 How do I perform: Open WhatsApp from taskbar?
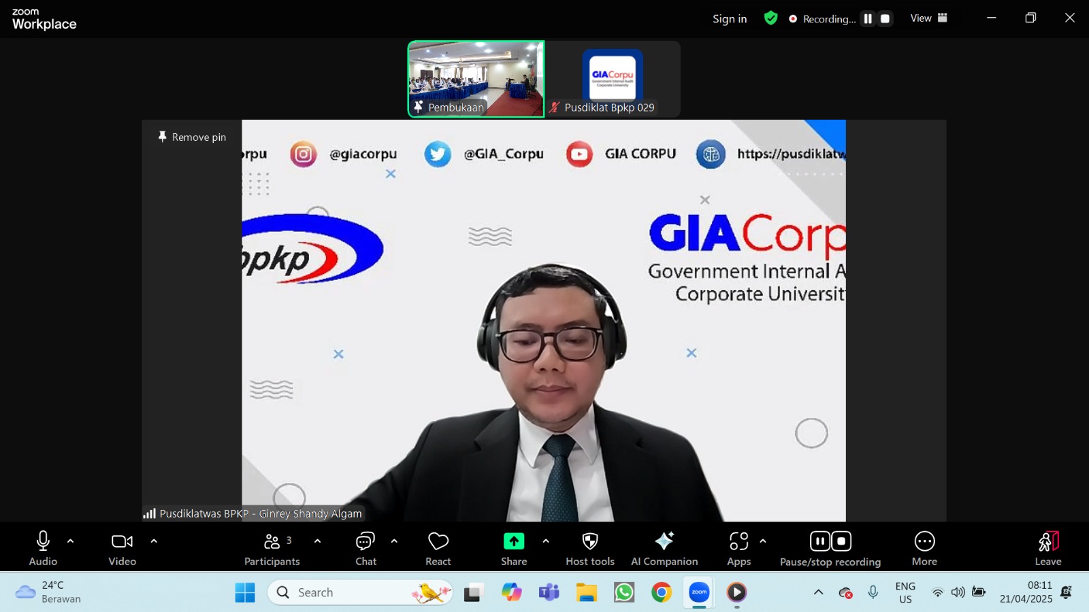623,592
